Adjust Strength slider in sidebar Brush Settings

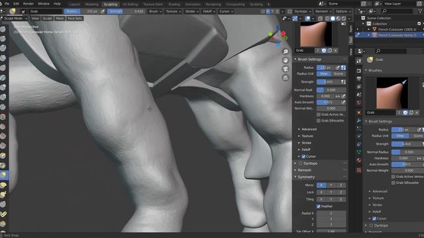329,82
